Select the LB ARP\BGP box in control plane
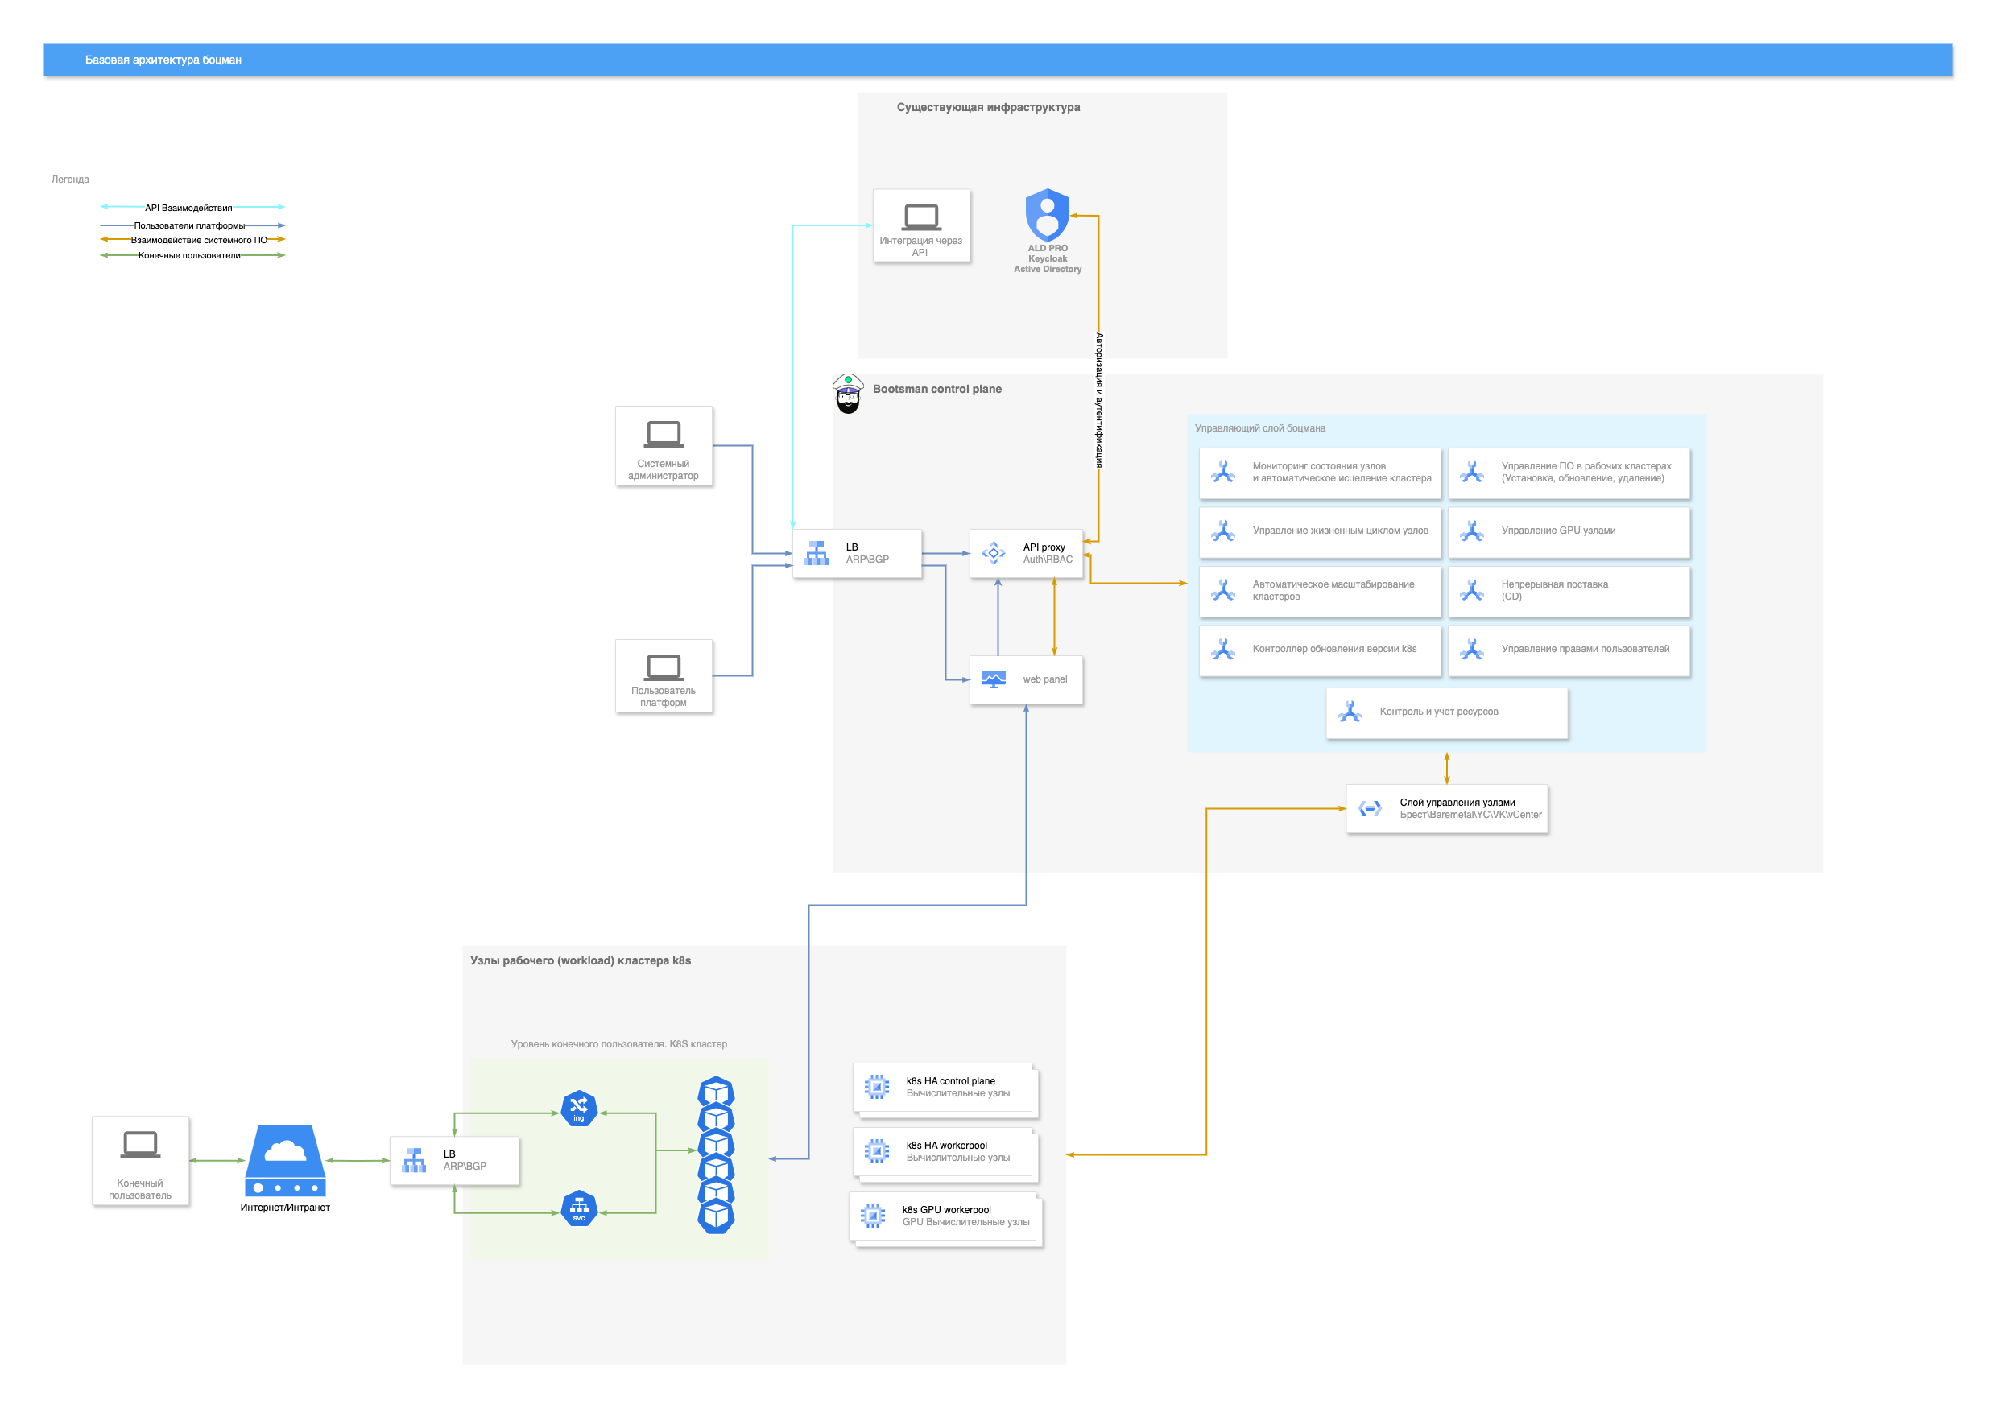1997x1404 pixels. [x=857, y=553]
